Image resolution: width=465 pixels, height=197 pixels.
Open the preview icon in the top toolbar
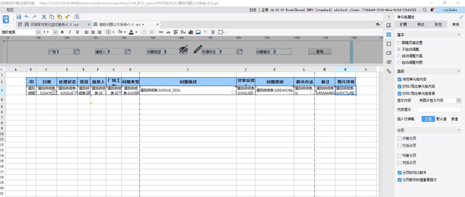click(77, 17)
